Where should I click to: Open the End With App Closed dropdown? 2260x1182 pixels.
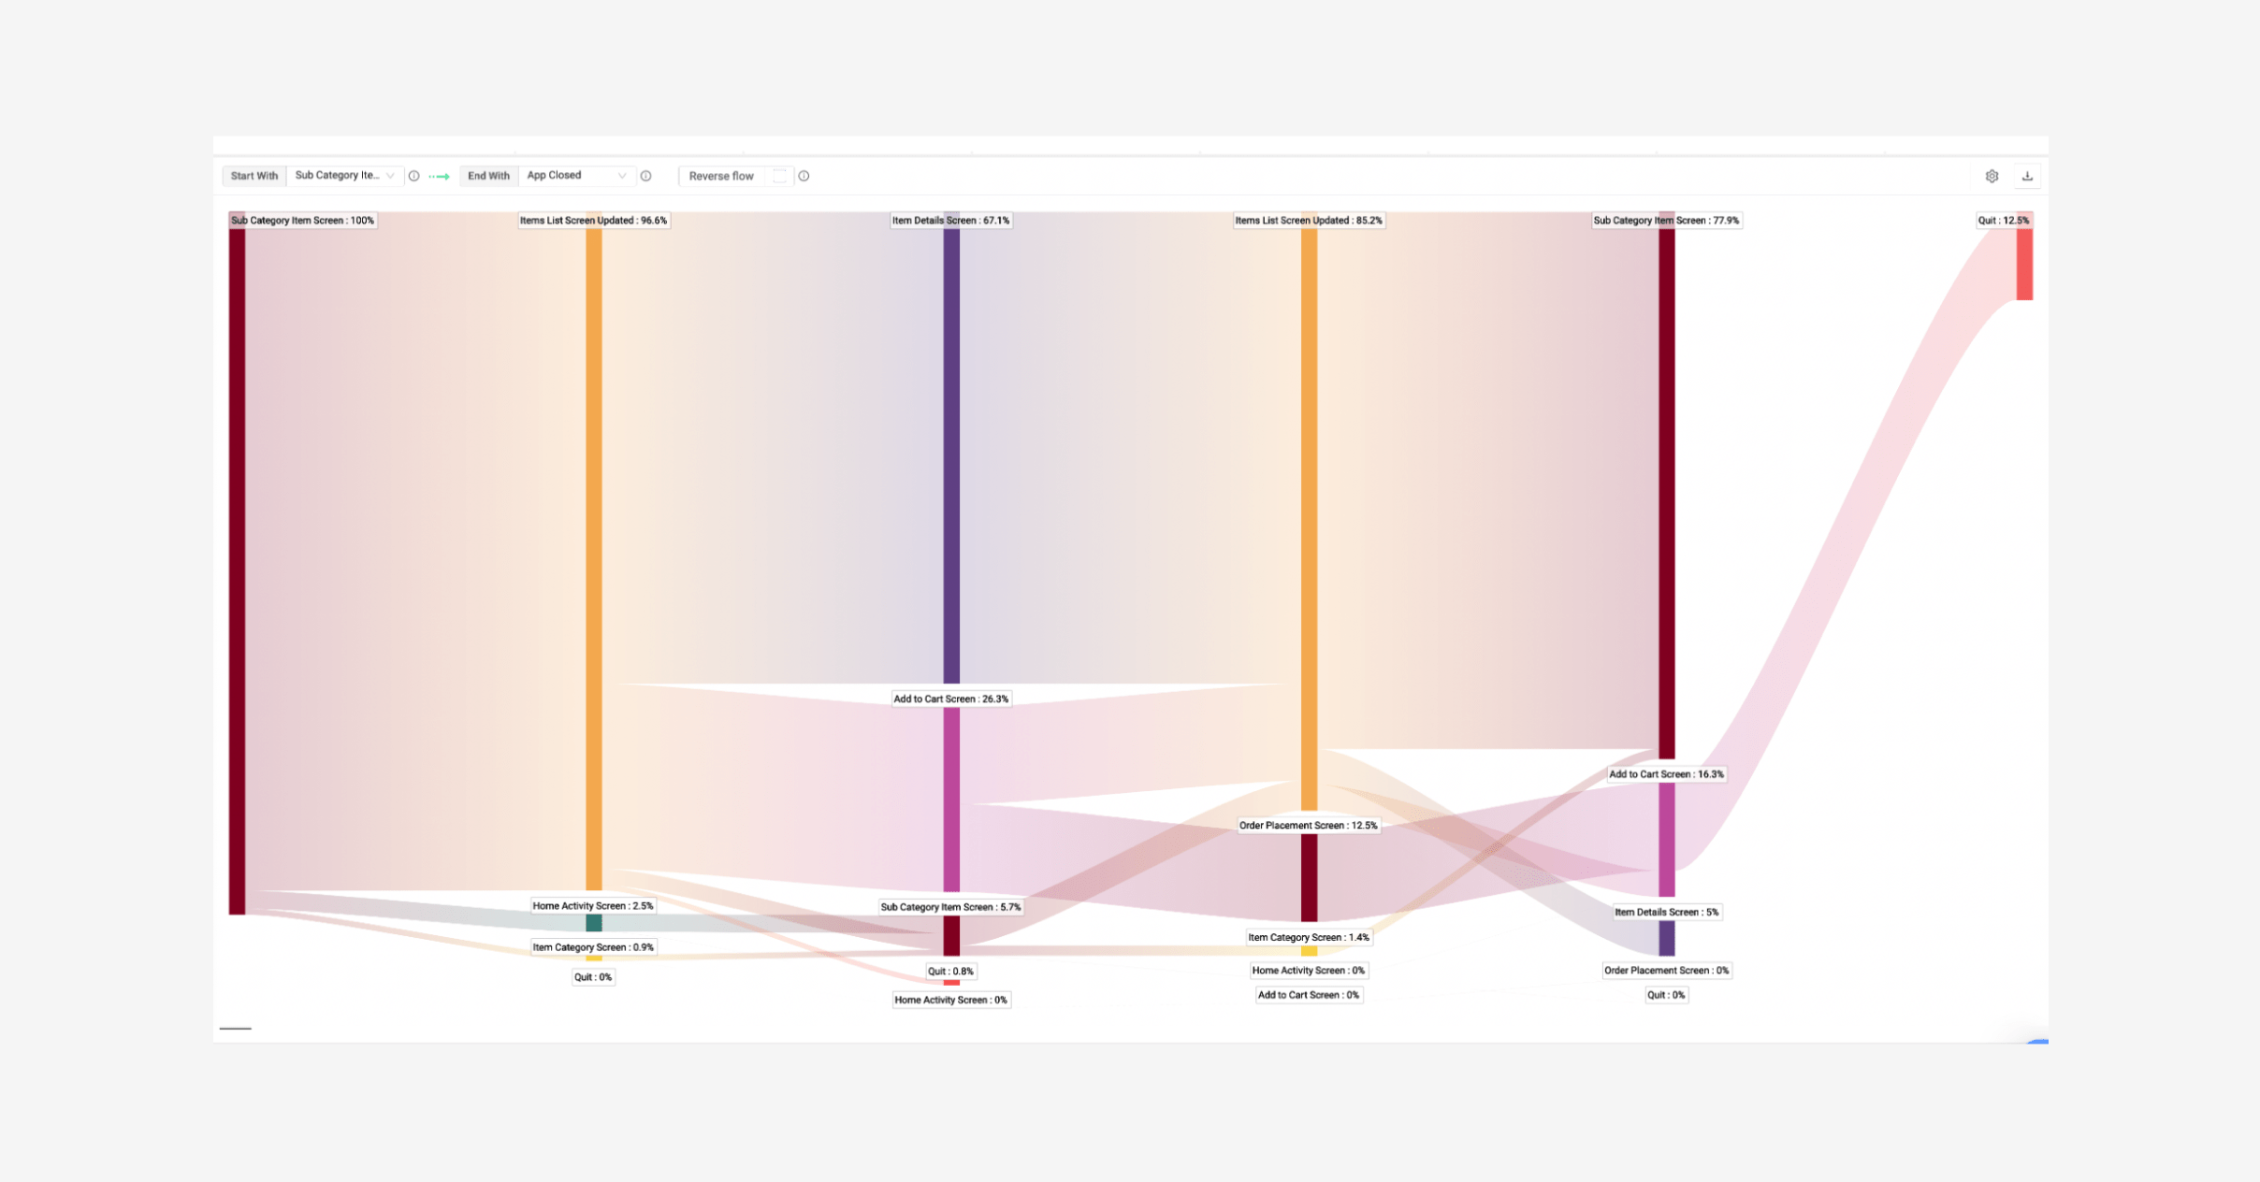point(576,176)
